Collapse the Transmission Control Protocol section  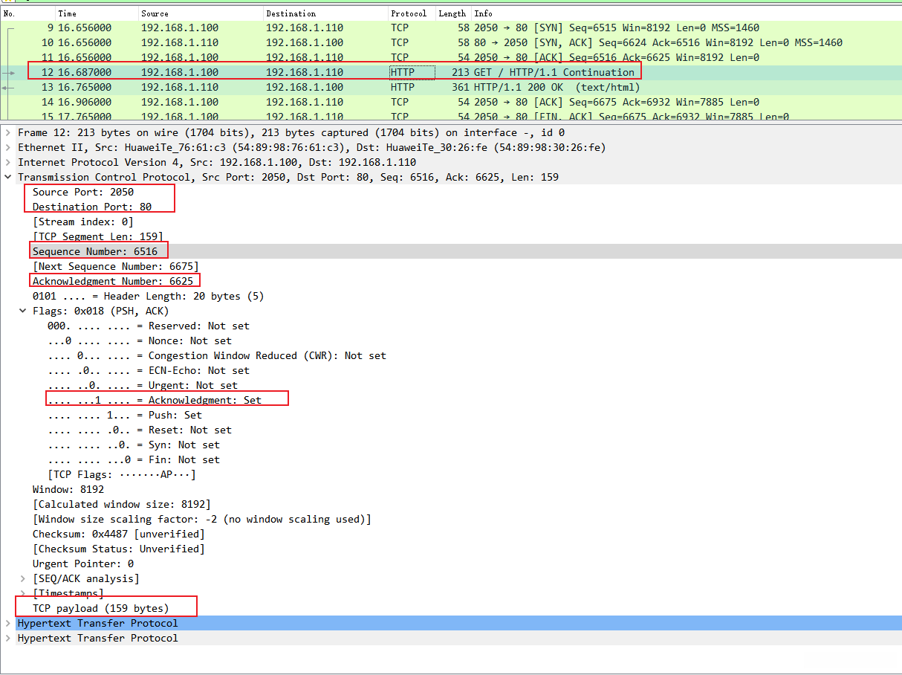pyautogui.click(x=7, y=177)
